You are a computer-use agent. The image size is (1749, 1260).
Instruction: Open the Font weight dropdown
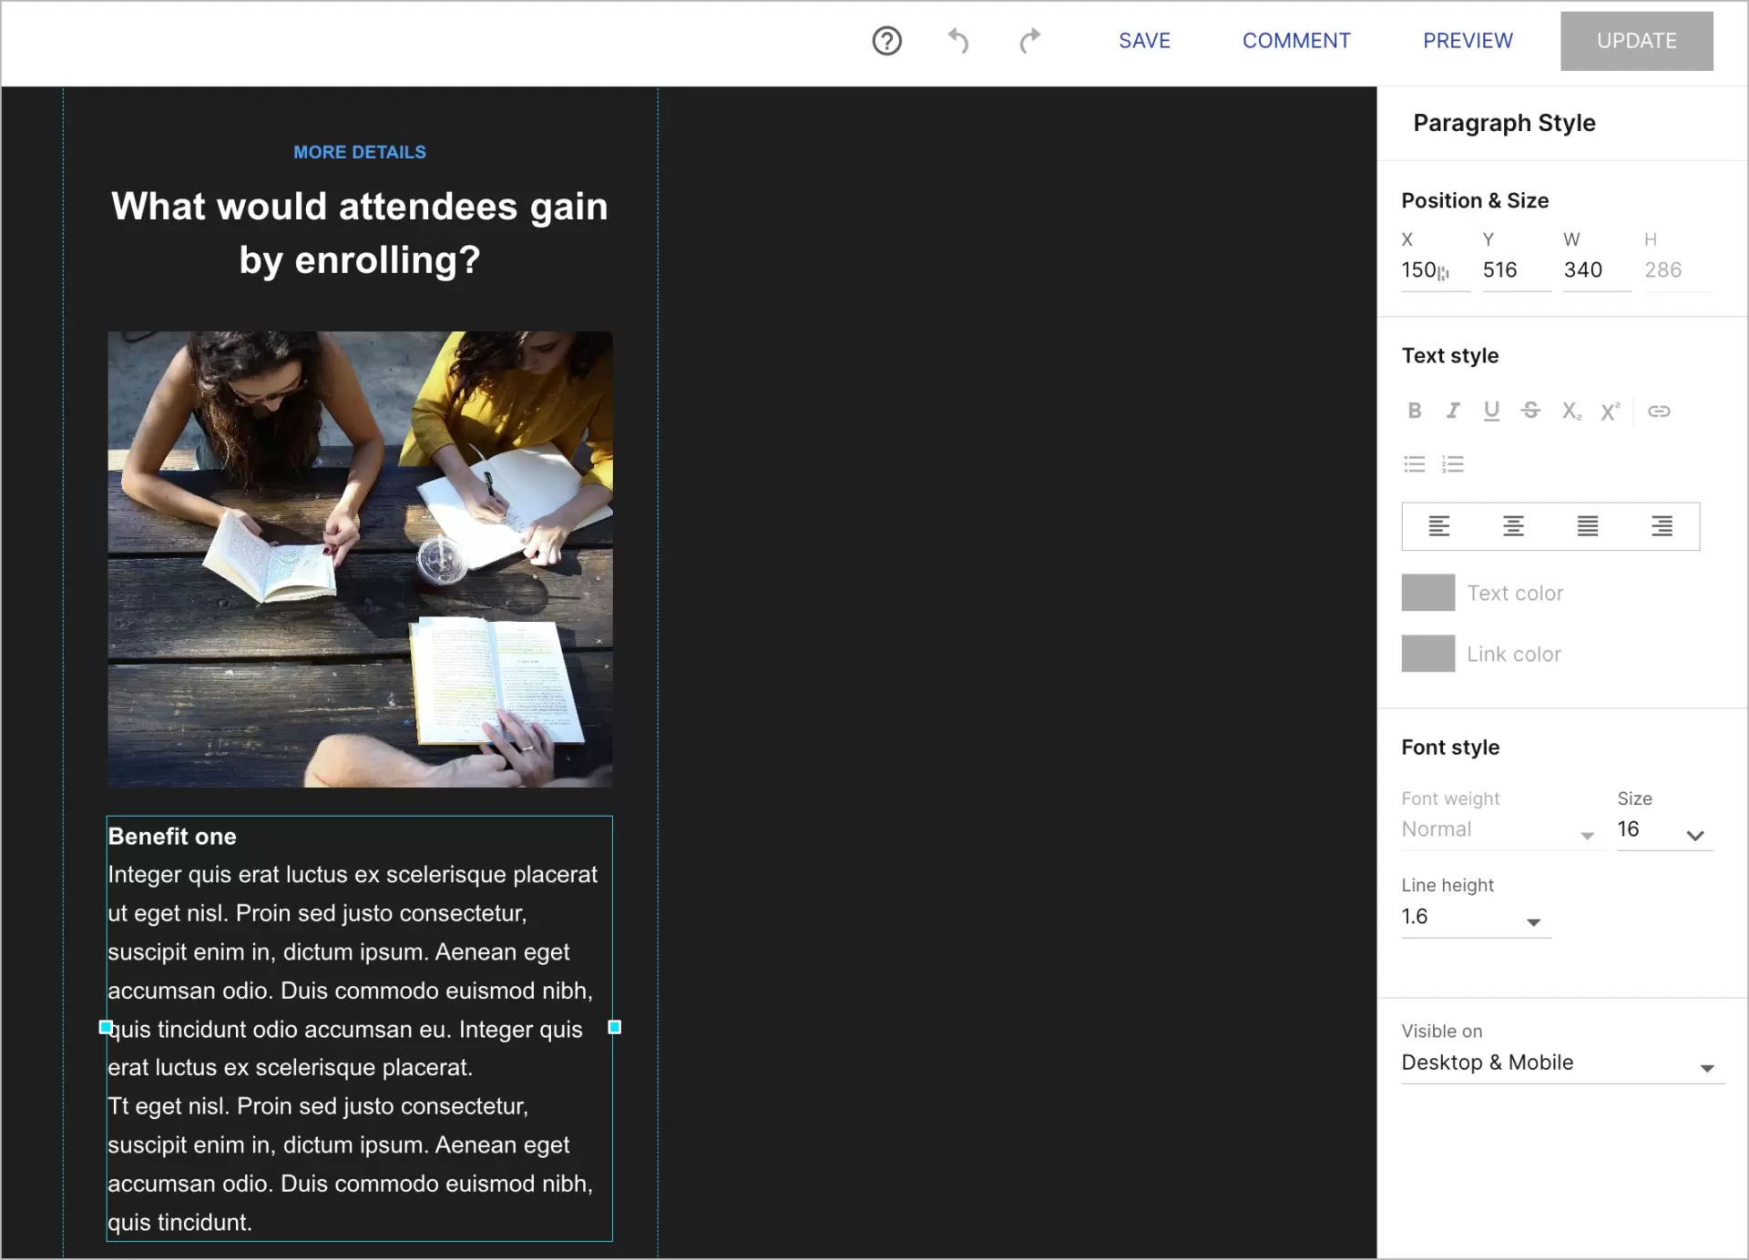pos(1498,829)
